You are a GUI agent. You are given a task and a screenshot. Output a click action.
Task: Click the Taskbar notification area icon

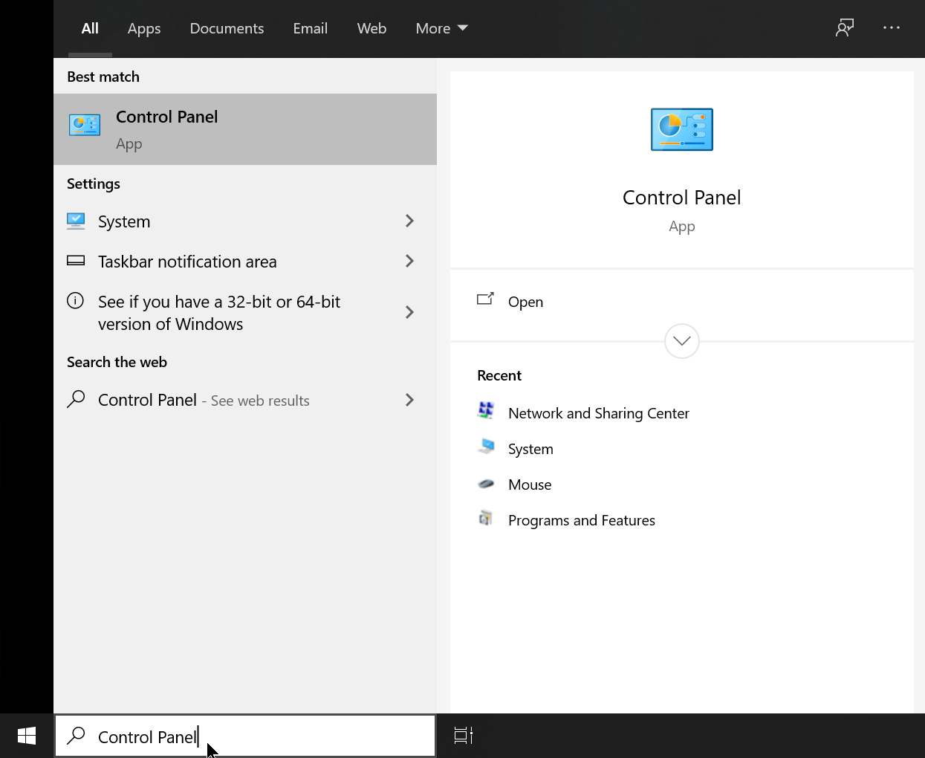coord(76,261)
